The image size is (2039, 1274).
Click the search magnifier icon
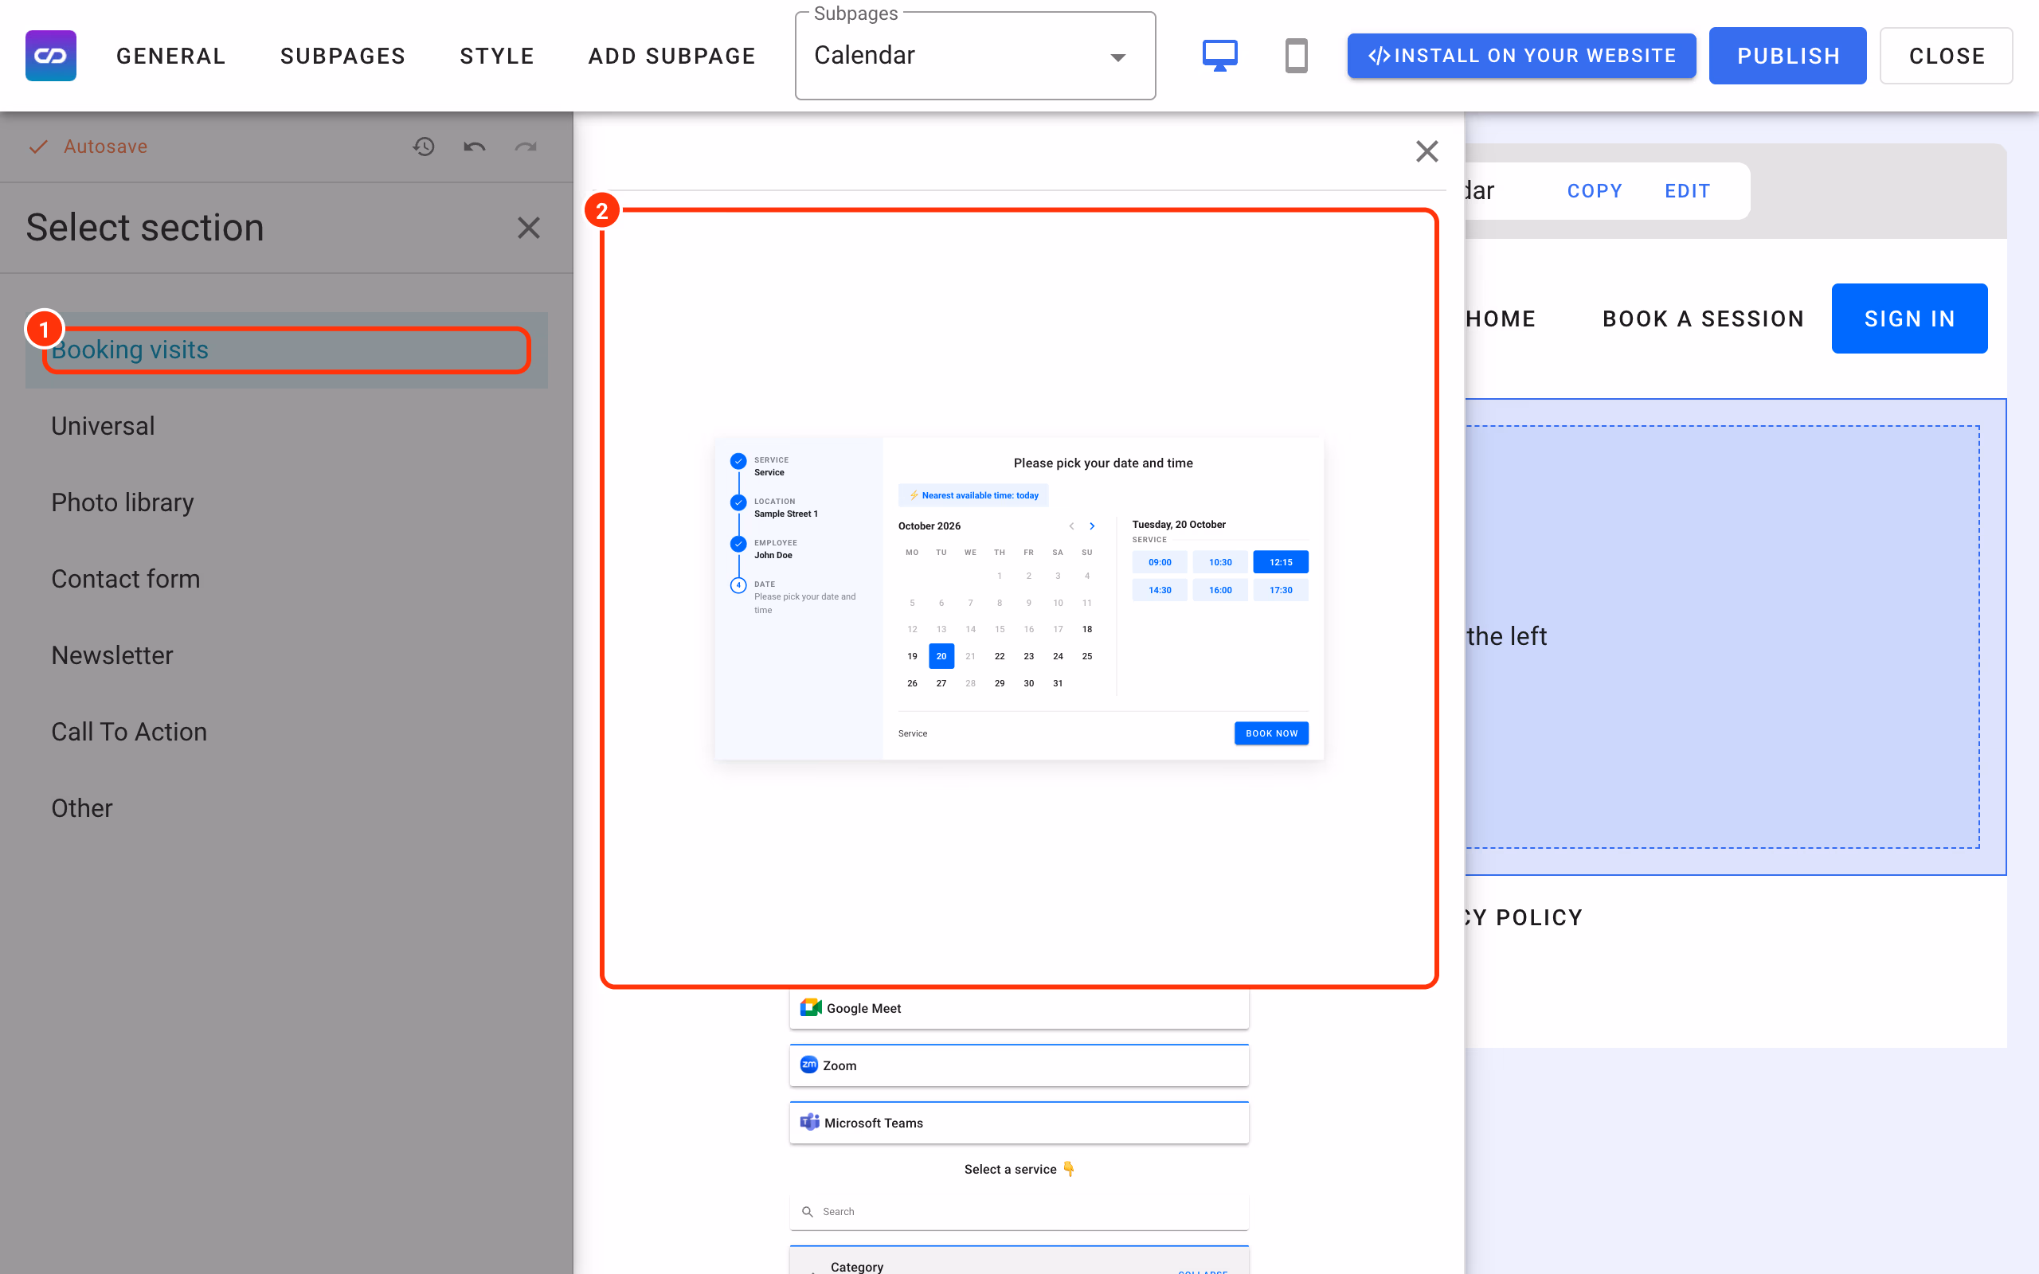(807, 1212)
